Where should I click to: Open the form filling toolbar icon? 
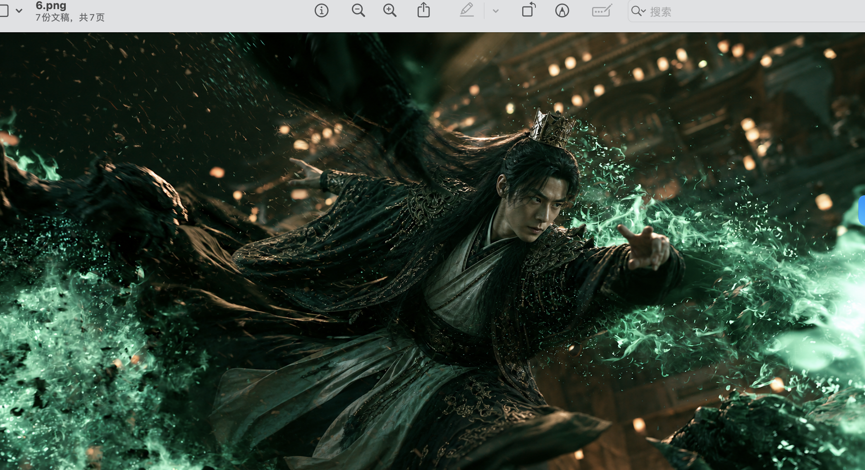tap(602, 11)
